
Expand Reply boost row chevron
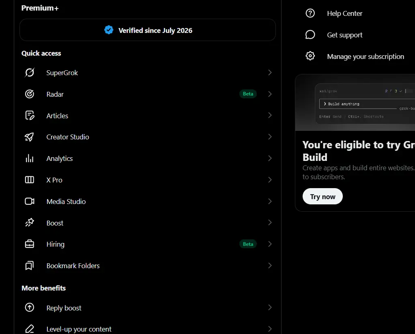pyautogui.click(x=270, y=307)
